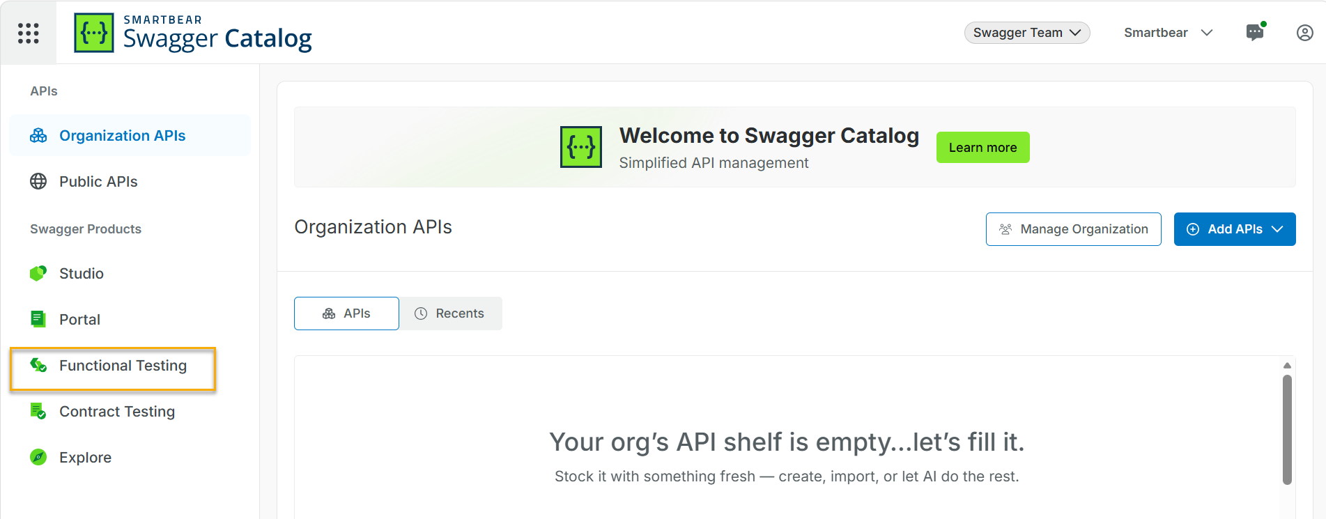This screenshot has height=519, width=1326.
Task: Click the Smartbear dropdown chevron
Action: (x=1207, y=33)
